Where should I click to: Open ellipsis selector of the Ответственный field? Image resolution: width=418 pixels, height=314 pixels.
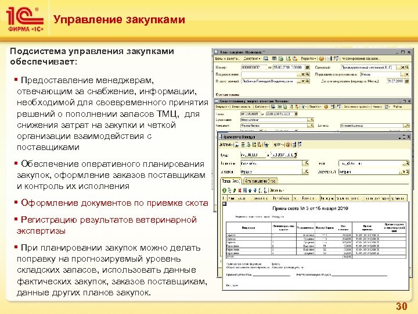pos(298,81)
